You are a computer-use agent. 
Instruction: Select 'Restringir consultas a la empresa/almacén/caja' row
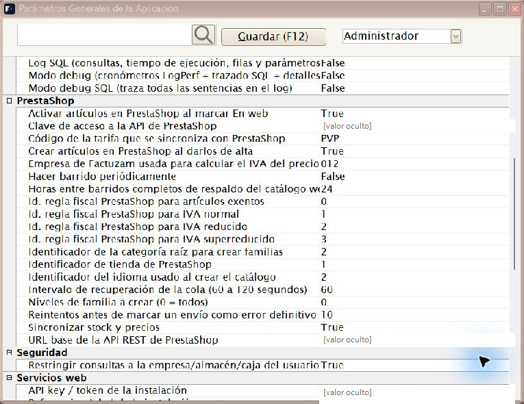tap(262, 365)
